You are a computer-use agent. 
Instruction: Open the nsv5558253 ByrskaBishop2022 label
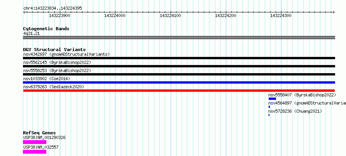57,70
